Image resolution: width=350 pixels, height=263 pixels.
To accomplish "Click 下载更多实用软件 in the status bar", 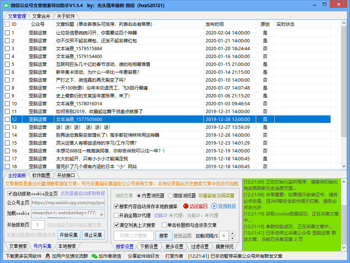I will click(x=24, y=256).
